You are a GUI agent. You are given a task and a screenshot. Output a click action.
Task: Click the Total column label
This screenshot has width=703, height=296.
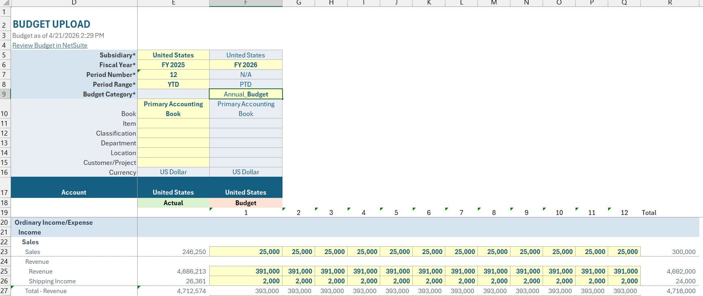click(x=649, y=213)
